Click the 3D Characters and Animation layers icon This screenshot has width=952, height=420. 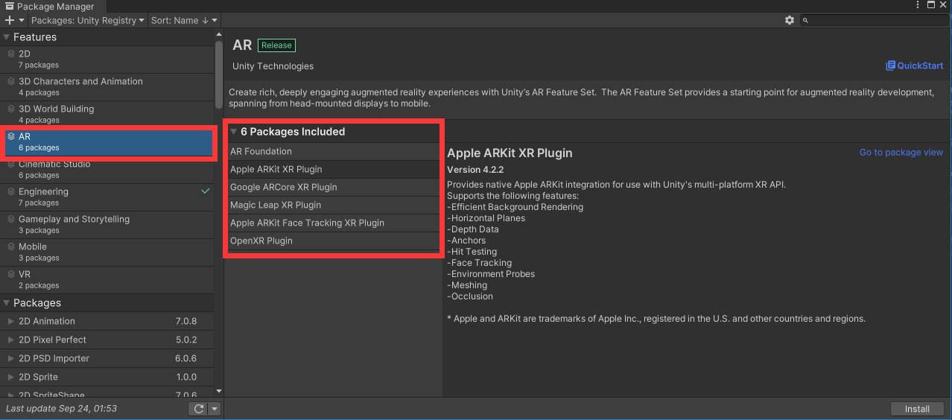[x=11, y=81]
